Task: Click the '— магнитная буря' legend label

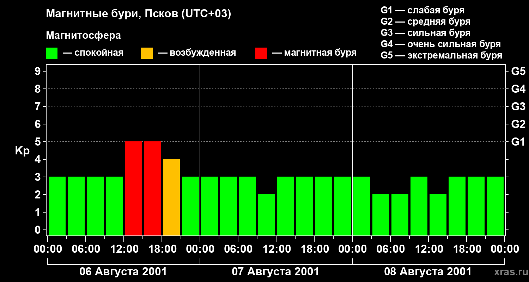Action: coord(314,53)
